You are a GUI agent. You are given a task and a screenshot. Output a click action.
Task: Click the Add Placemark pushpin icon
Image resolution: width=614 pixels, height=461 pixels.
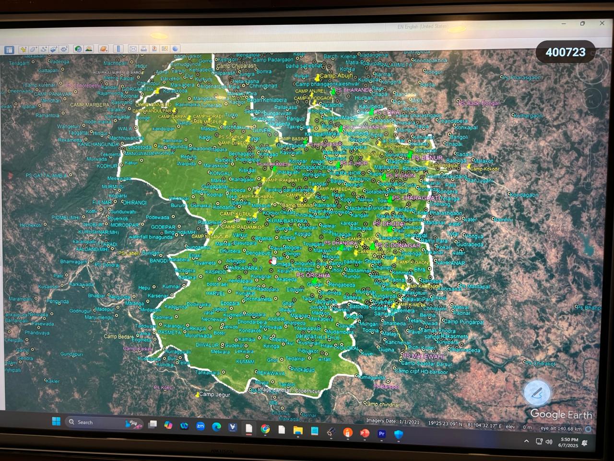[23, 49]
